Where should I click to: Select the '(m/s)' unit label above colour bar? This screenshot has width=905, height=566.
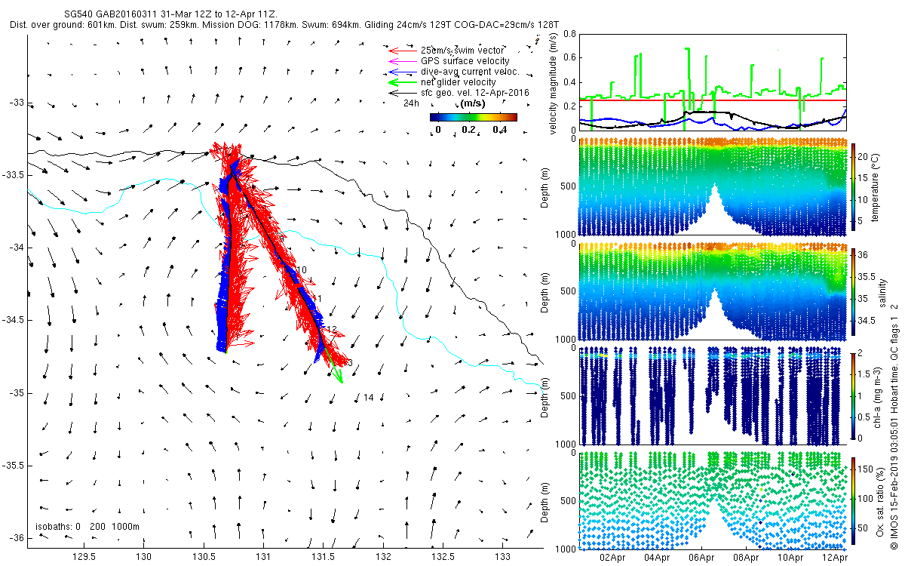pyautogui.click(x=472, y=103)
